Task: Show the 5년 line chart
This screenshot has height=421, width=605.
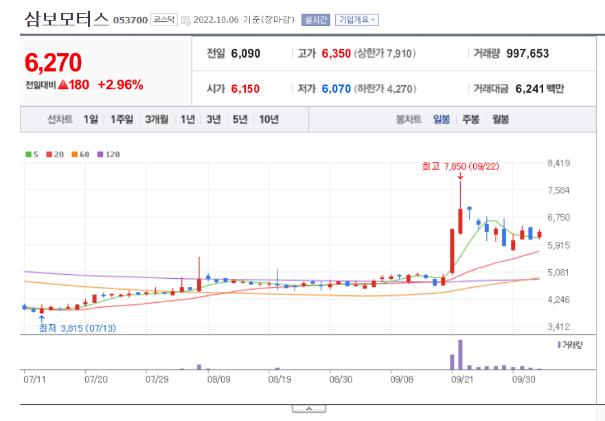Action: pos(240,120)
